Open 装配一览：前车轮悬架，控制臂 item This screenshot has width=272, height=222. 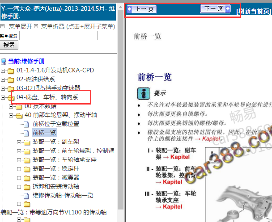(73, 151)
